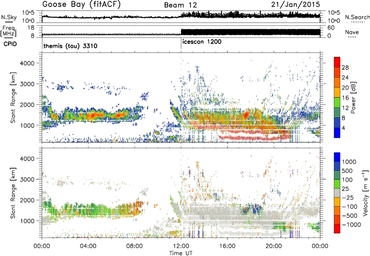
Task: Select the 'icescan 1200' label
Action: (x=202, y=42)
